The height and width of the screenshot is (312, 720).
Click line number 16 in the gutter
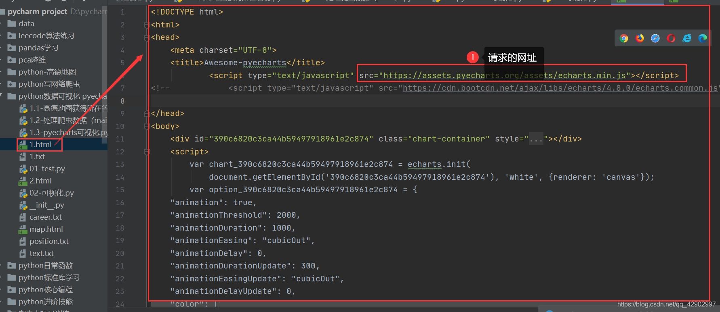(120, 202)
